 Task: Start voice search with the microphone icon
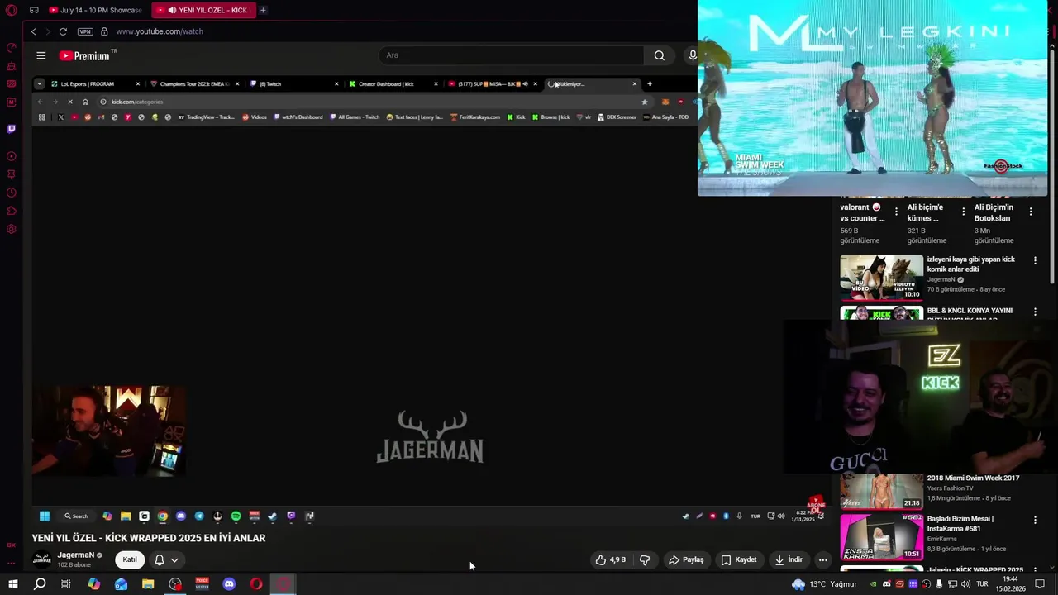coord(693,55)
